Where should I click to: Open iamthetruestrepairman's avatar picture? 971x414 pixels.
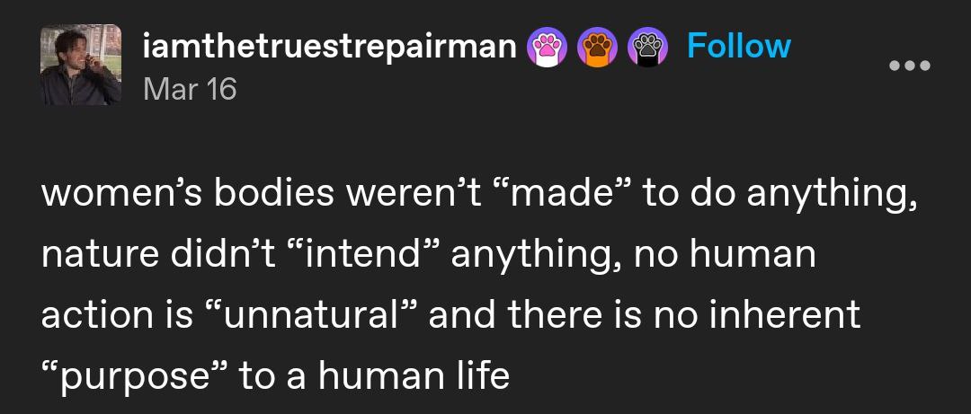click(x=81, y=65)
